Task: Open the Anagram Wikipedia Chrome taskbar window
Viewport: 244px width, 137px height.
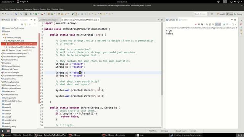Action: [17, 135]
